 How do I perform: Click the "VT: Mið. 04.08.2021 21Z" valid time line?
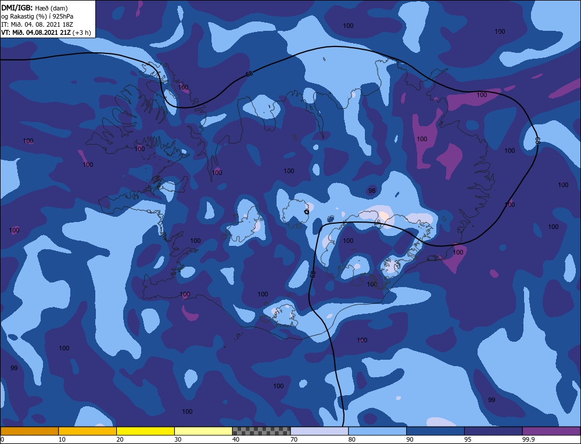[35, 33]
